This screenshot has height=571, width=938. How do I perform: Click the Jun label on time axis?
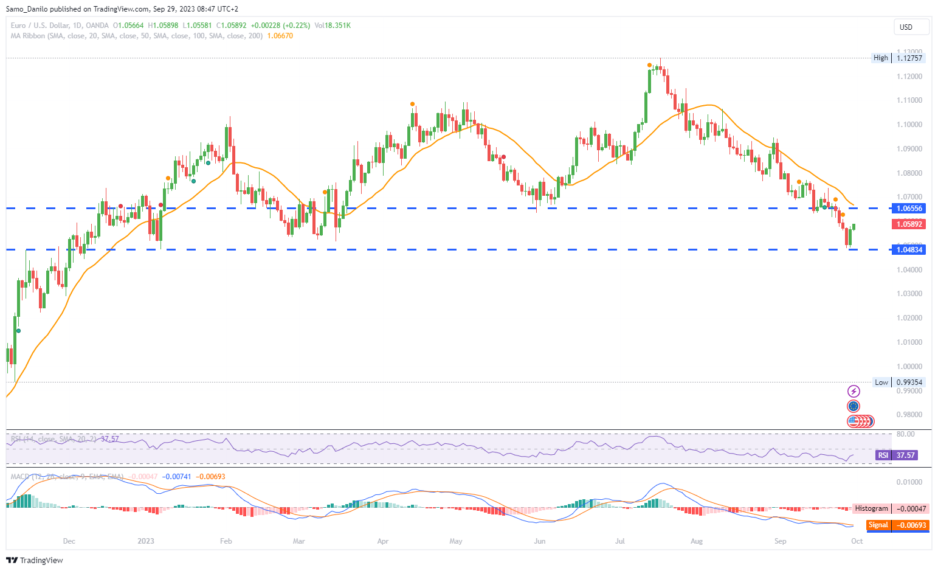[x=540, y=541]
